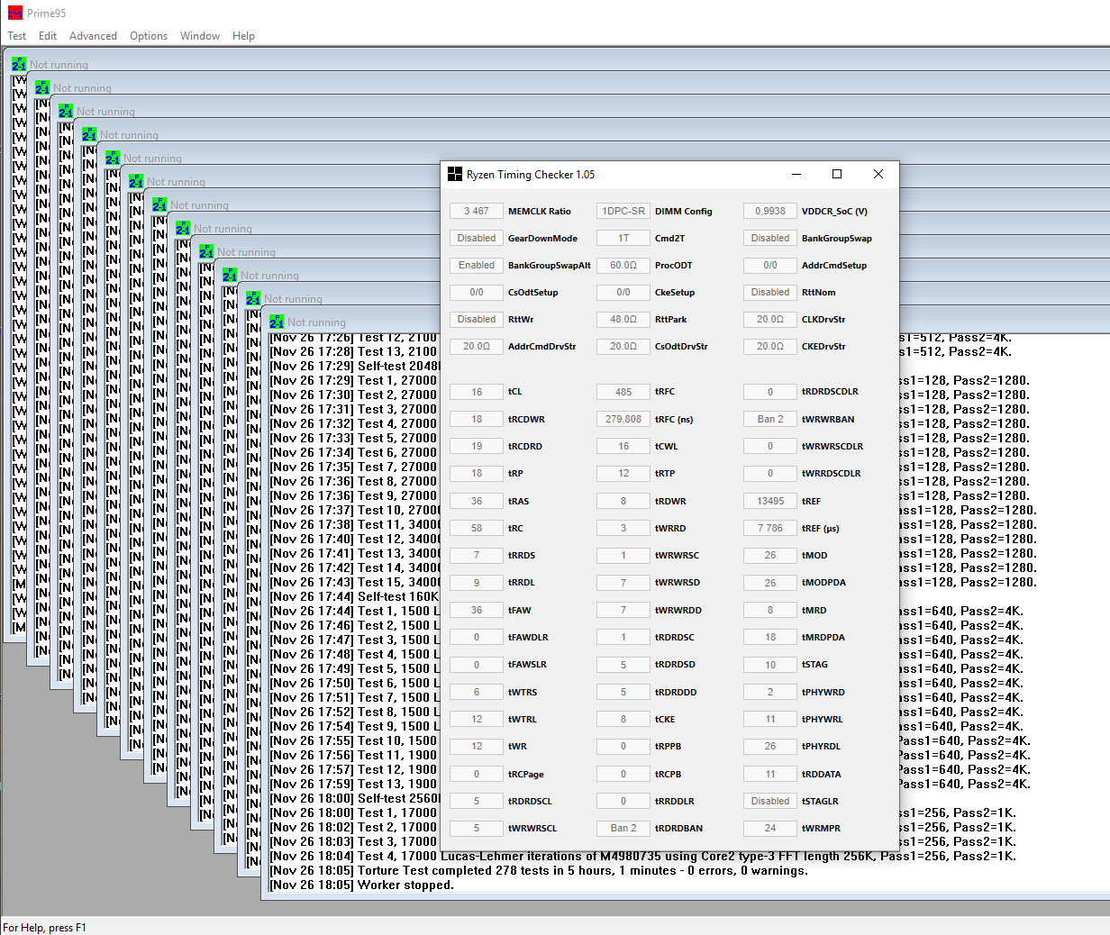Click the tREF (µs) value 7 786
The height and width of the screenshot is (935, 1110).
click(770, 528)
